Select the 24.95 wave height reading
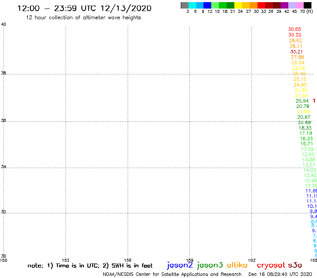This screenshot has height=278, width=317. point(300,85)
